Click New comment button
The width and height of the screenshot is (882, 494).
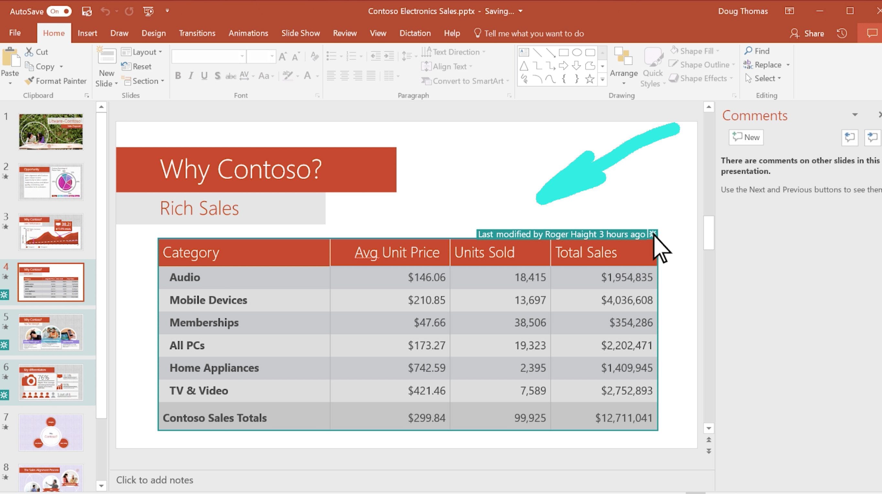point(746,138)
